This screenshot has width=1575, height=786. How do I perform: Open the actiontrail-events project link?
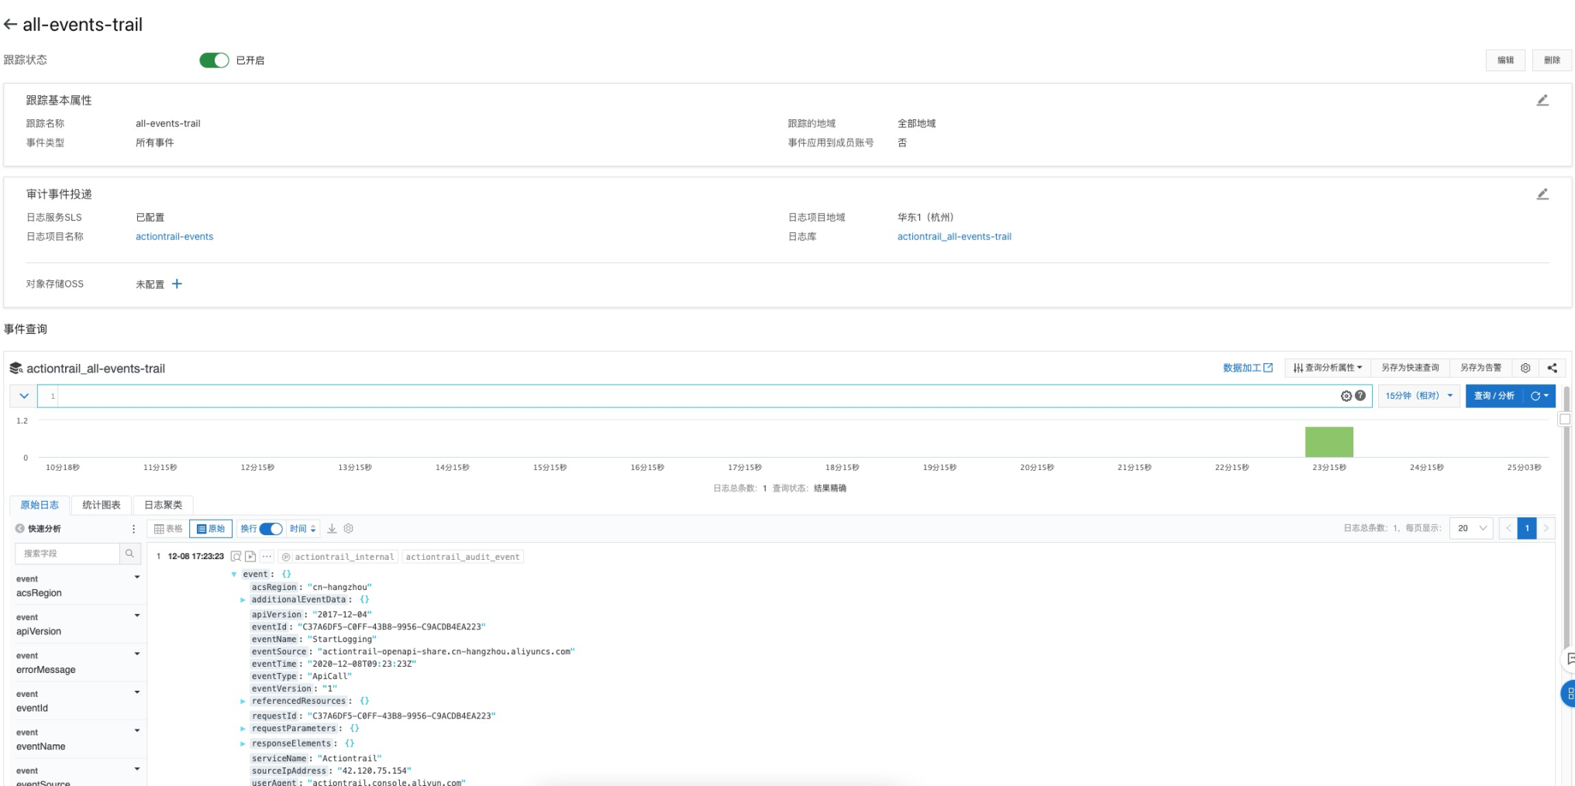tap(174, 237)
